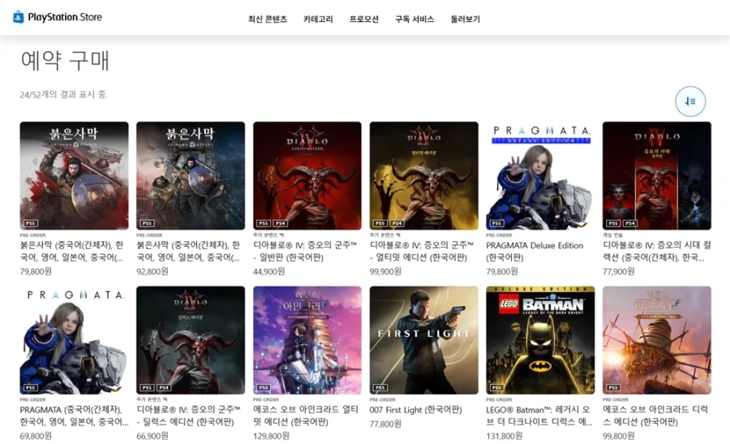Open the 79,800원 붉은사막 cover thumbnail
730x444 pixels.
pos(74,175)
